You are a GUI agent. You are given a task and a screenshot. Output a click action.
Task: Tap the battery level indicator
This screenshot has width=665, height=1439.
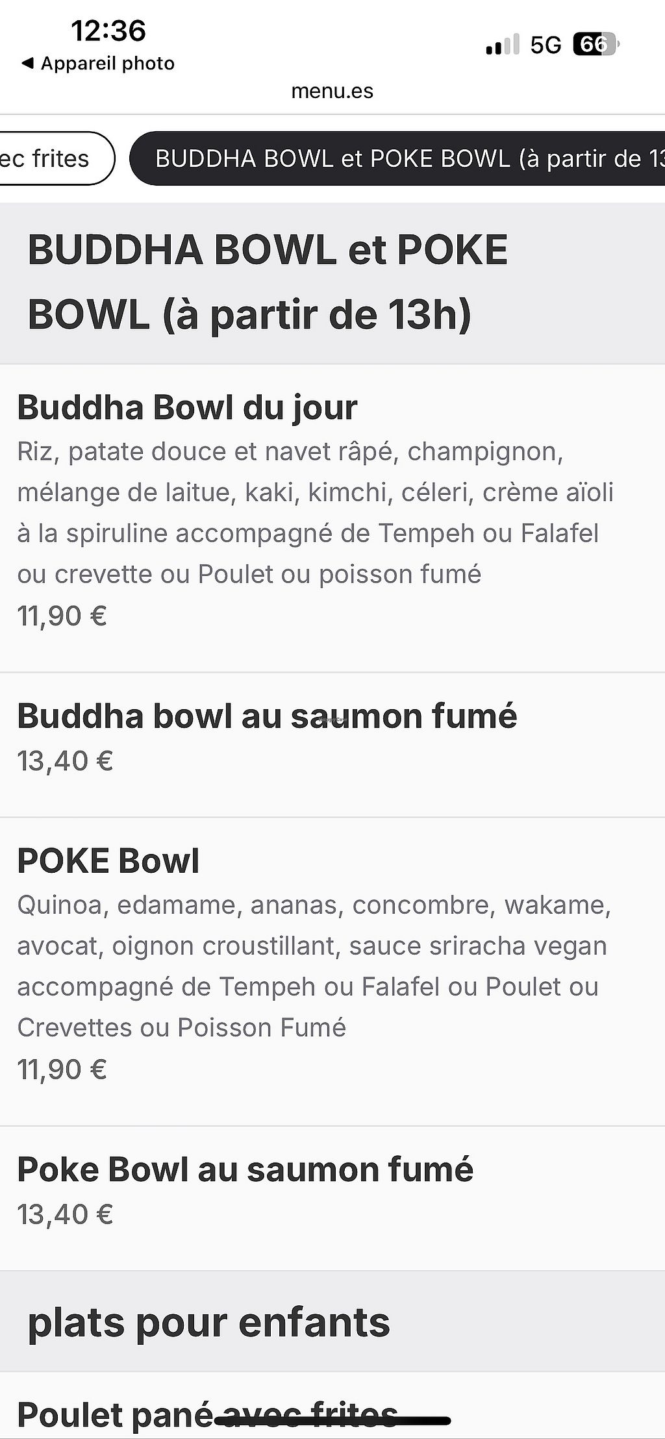(596, 44)
